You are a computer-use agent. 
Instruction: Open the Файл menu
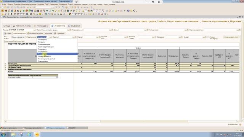point(4,4)
